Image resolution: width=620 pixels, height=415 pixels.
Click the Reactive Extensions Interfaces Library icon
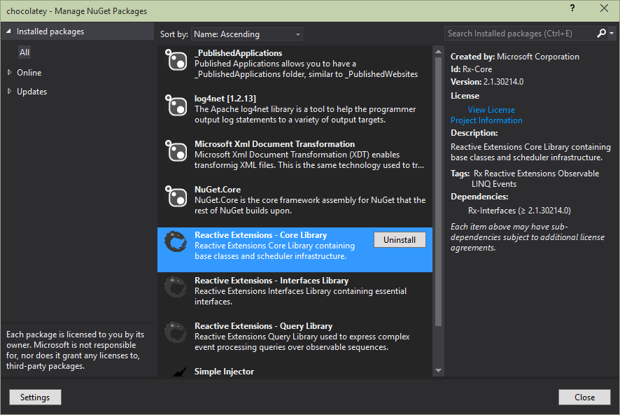[x=176, y=287]
